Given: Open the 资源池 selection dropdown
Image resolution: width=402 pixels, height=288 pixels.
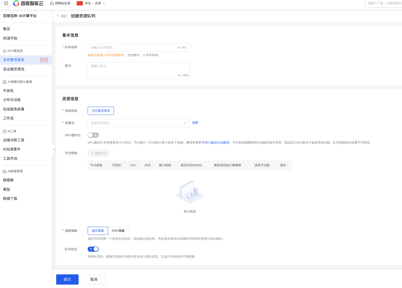Looking at the screenshot, I should tap(138, 123).
